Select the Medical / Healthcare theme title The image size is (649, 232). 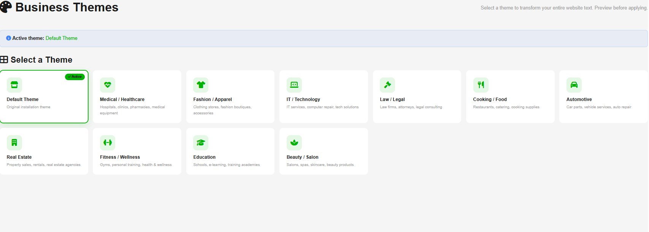click(x=122, y=99)
